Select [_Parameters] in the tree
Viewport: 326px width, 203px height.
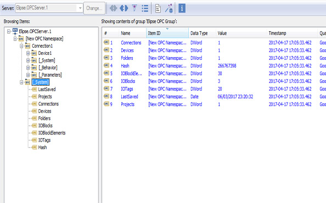(x=50, y=75)
